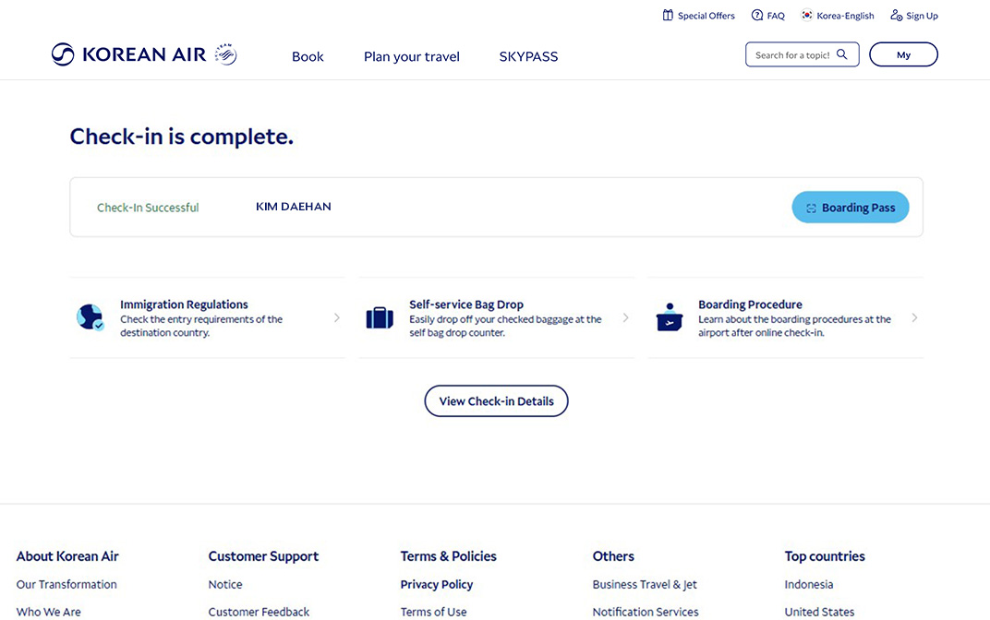
Task: Open Notification Services footer link
Action: pos(646,612)
